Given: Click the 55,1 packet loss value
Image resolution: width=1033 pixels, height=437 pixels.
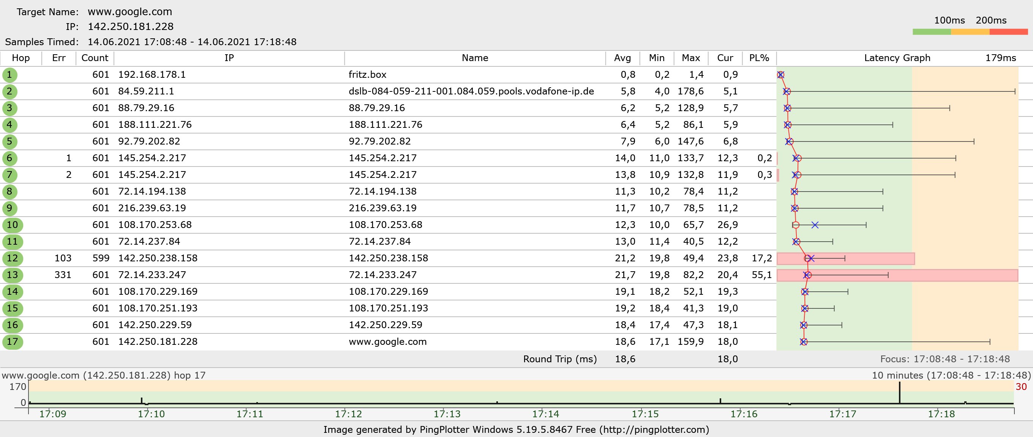Looking at the screenshot, I should pos(761,275).
